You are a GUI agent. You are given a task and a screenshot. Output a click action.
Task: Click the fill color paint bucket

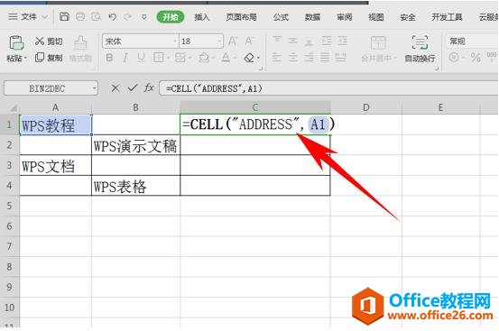click(204, 58)
